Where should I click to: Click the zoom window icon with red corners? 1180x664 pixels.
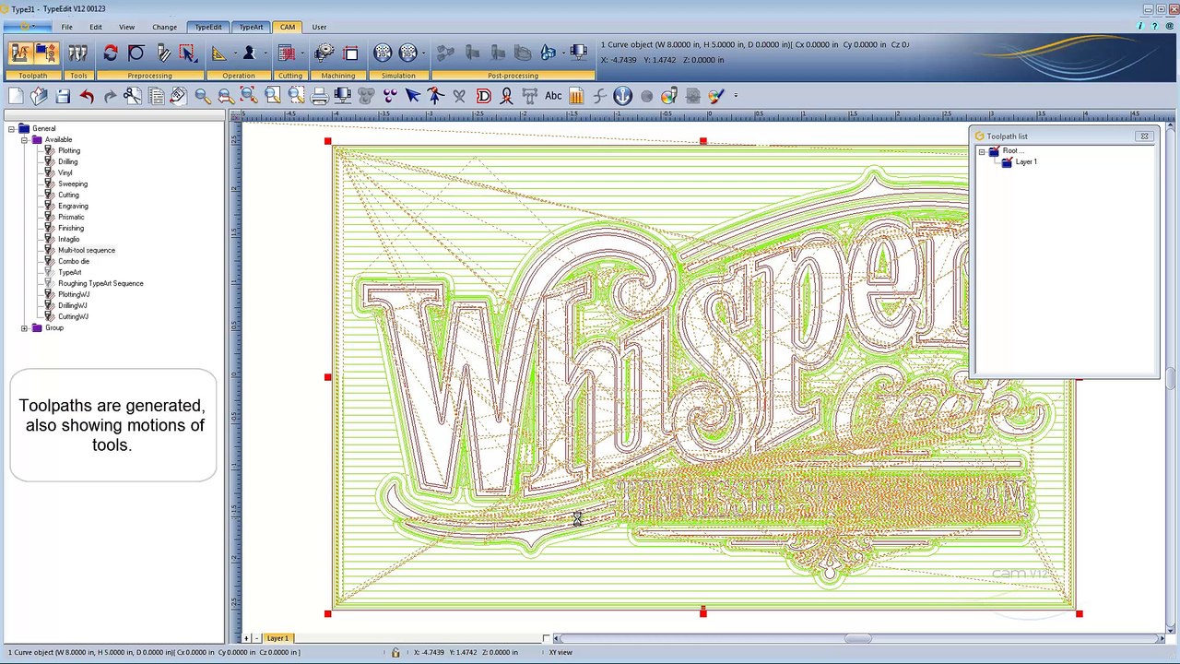(248, 96)
